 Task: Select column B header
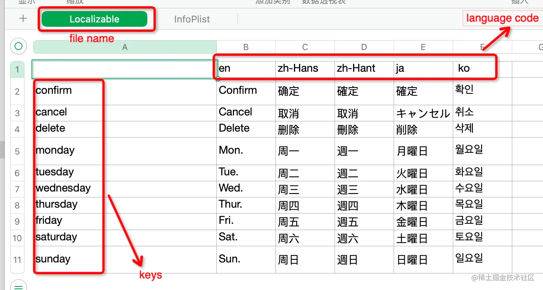[246, 47]
